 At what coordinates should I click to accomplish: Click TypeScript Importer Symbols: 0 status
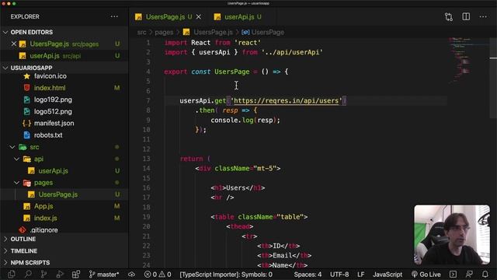(226, 275)
